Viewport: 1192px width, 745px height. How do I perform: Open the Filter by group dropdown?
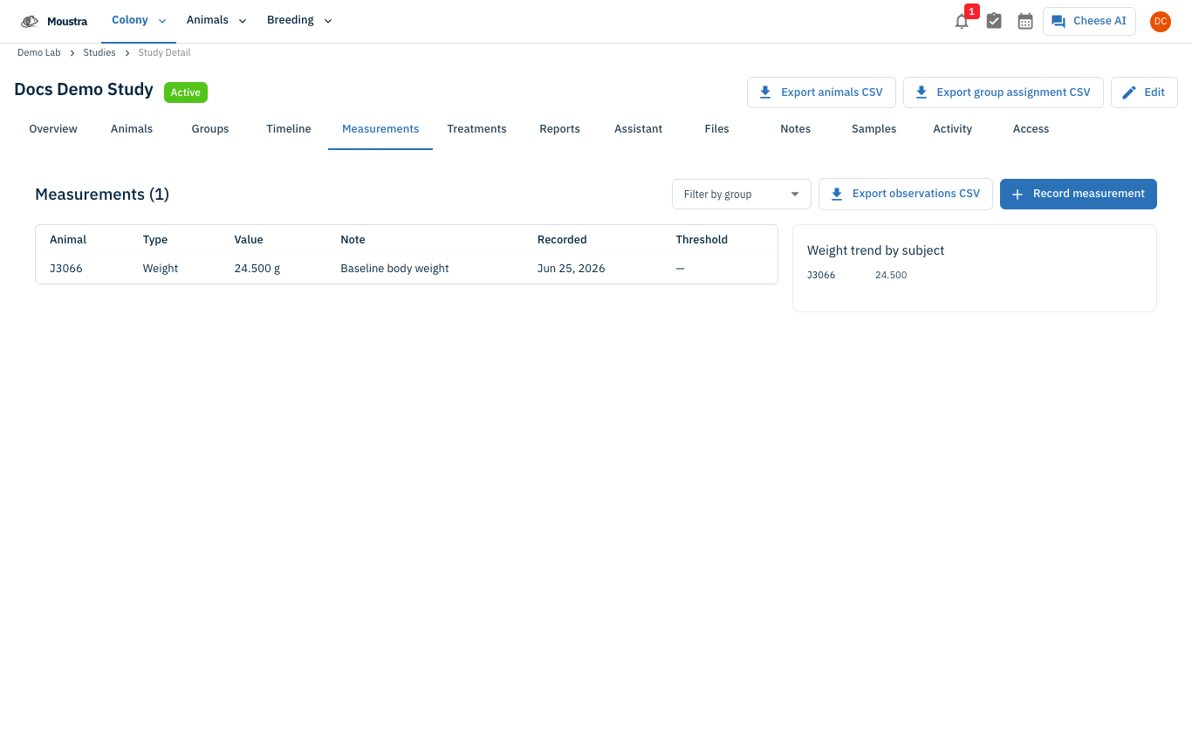[x=742, y=195]
